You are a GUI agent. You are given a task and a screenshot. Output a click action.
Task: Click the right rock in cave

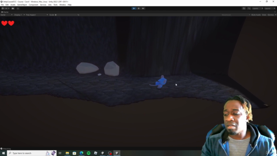[x=112, y=68]
